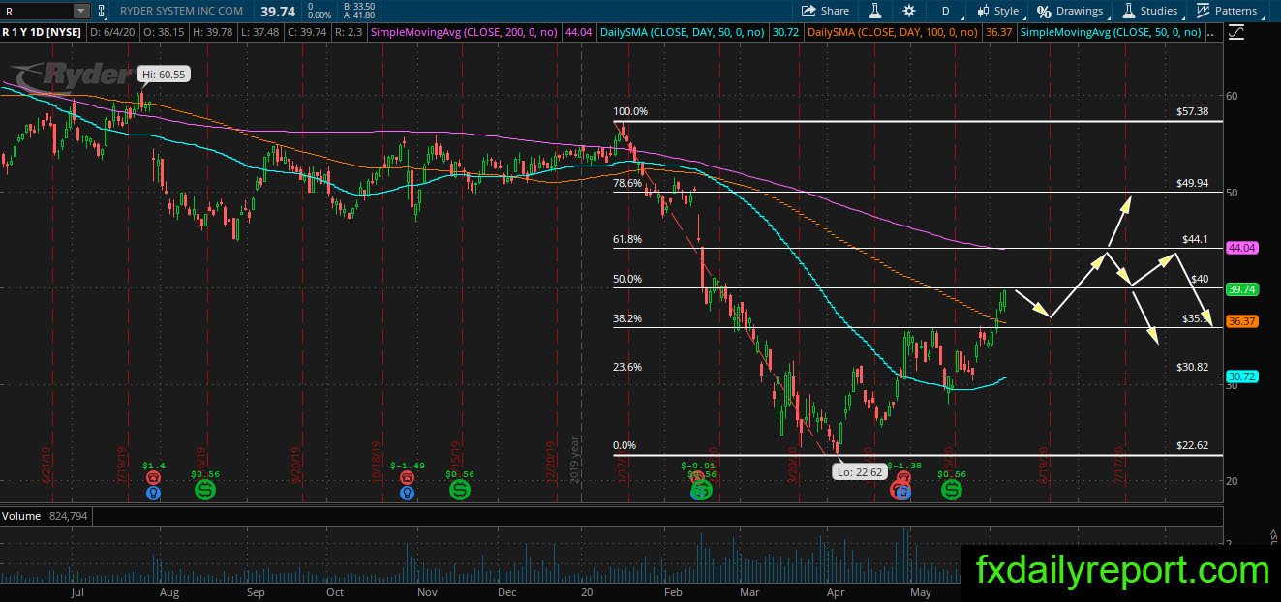Viewport: 1281px width, 602px height.
Task: Click the $44.1 Fibonacci price label
Action: (1195, 239)
